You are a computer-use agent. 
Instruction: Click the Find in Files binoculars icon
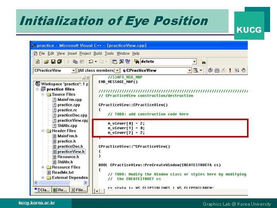136,62
